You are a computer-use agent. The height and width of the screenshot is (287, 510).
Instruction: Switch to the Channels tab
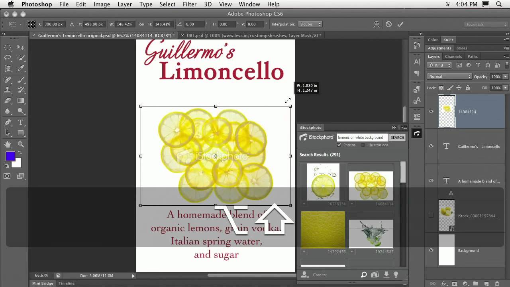[x=453, y=57]
